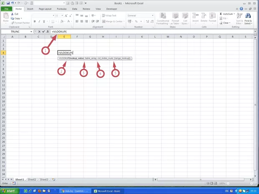The height and width of the screenshot is (194, 259).
Task: Toggle Italic formatting
Action: coord(39,21)
